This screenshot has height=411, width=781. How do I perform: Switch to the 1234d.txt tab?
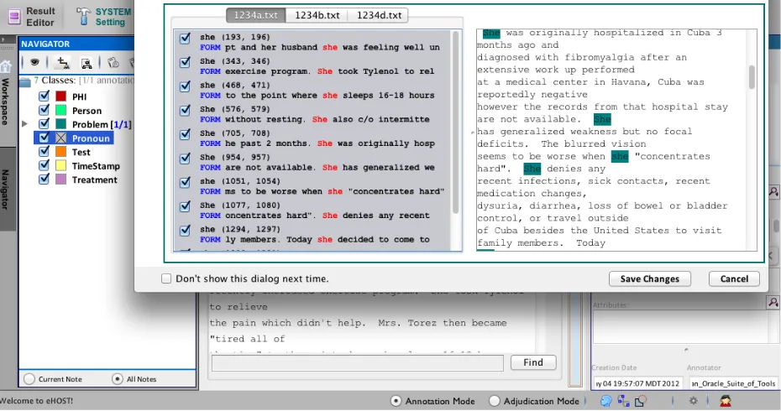(379, 15)
